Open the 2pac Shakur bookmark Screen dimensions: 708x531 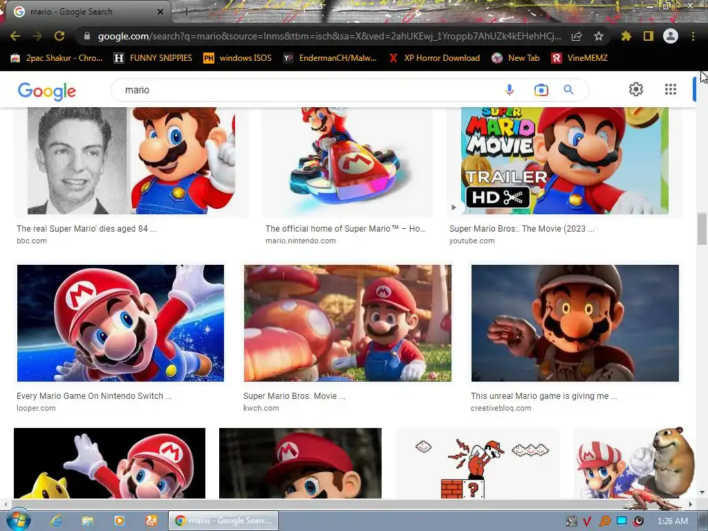point(57,58)
